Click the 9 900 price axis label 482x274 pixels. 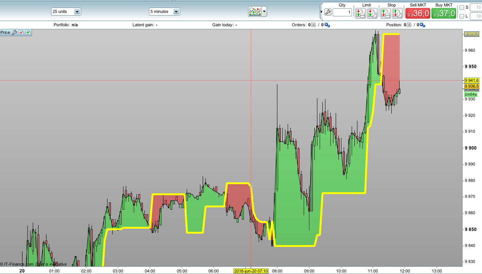[x=471, y=148]
